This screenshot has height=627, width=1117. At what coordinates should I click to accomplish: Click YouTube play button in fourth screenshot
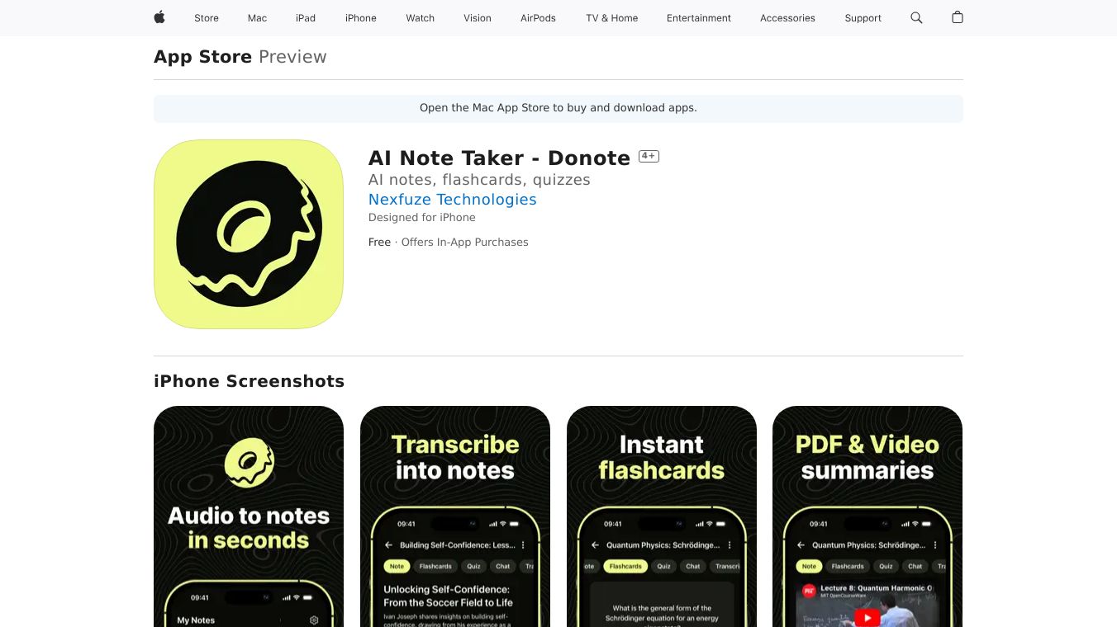click(x=867, y=617)
